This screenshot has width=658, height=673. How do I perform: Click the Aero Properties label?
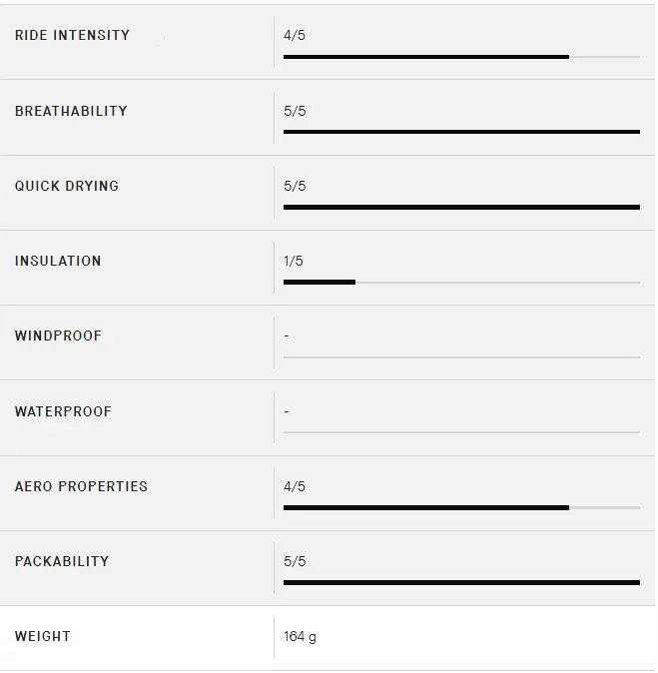81,486
